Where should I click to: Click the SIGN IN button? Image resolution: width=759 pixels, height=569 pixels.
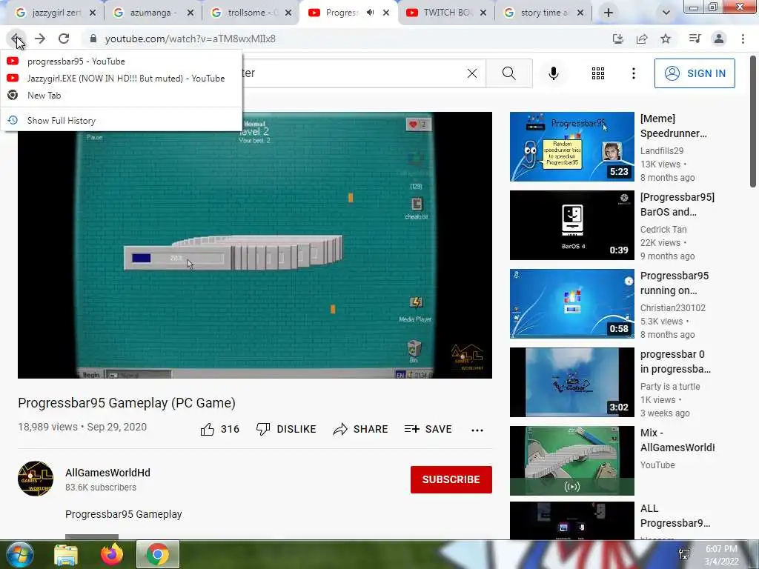point(695,73)
